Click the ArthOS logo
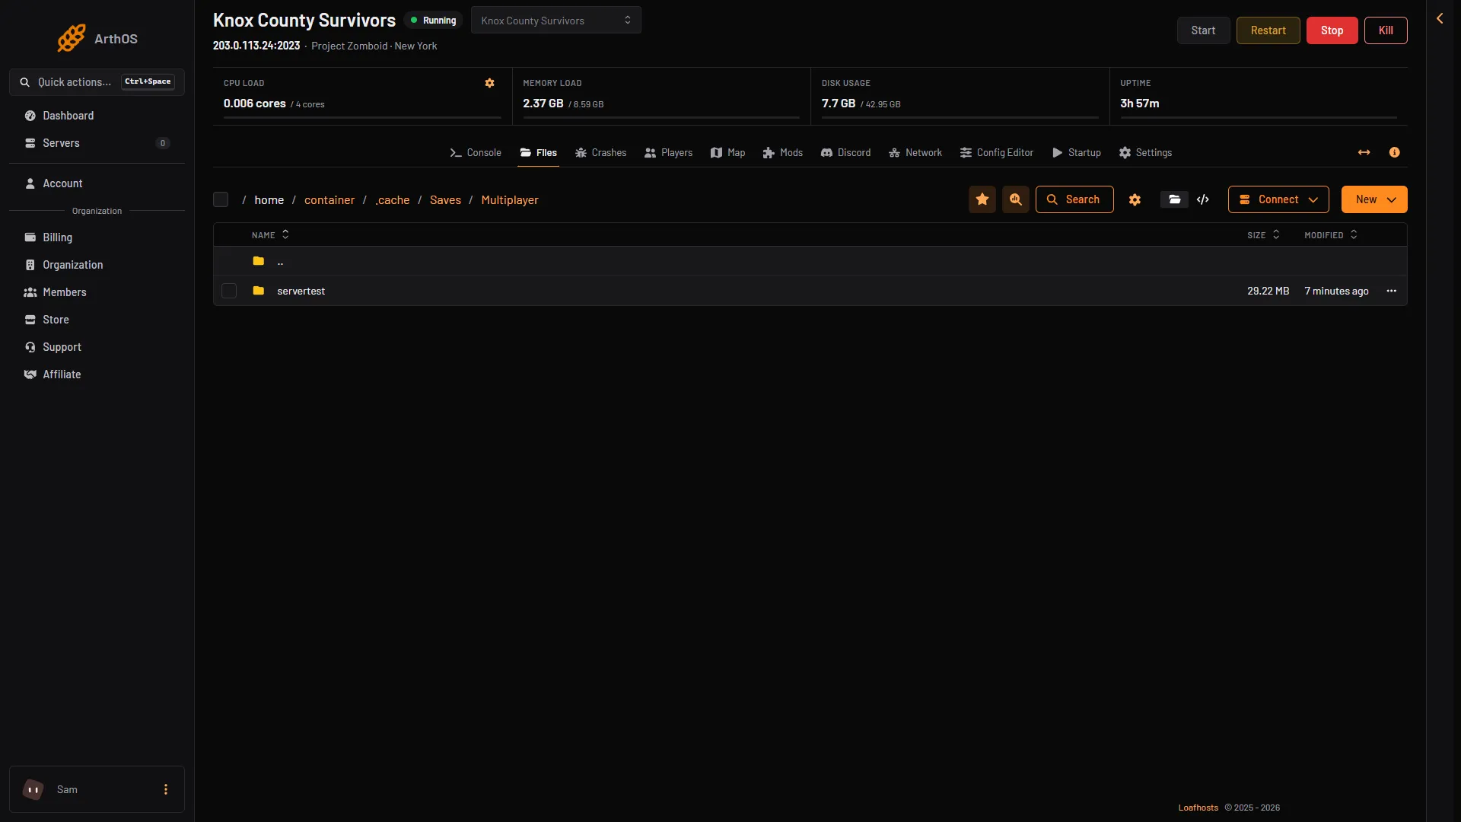Screen dimensions: 1461x822 click(x=97, y=39)
